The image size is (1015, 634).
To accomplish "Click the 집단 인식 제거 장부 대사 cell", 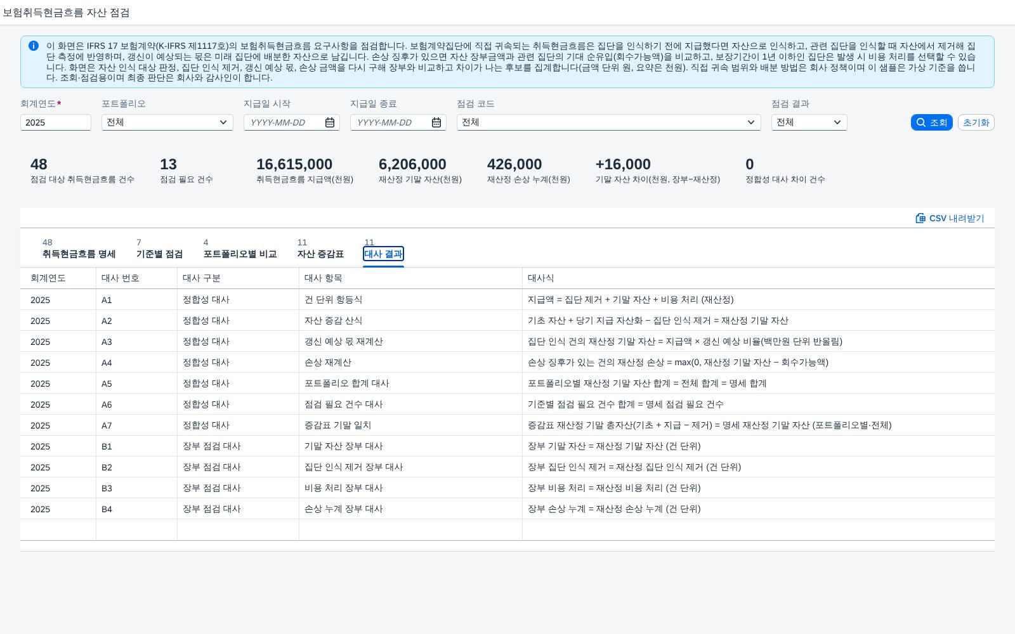I will click(411, 467).
